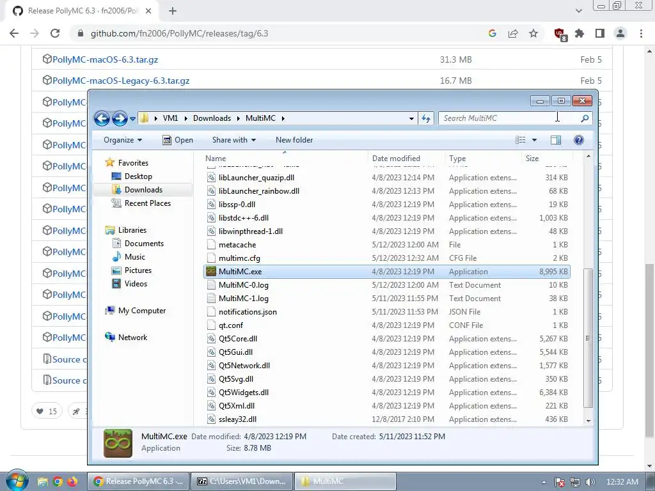The image size is (655, 491).
Task: Click the Open toolbar button
Action: [178, 140]
